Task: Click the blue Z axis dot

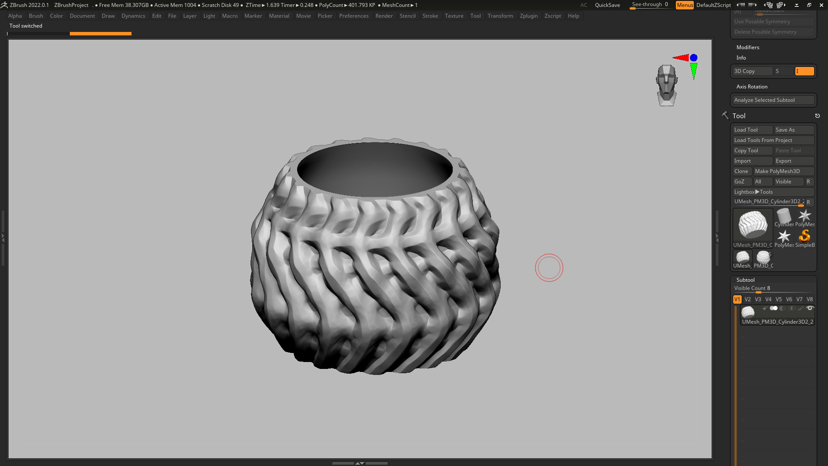Action: (x=693, y=57)
